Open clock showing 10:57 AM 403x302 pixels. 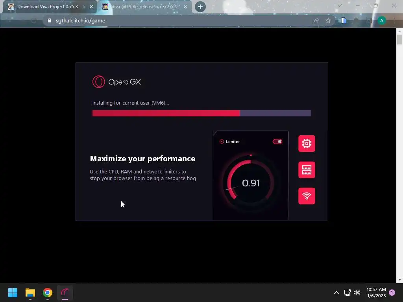click(x=376, y=293)
